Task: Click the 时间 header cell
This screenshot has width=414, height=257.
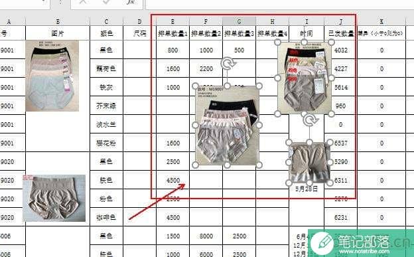Action: click(307, 33)
